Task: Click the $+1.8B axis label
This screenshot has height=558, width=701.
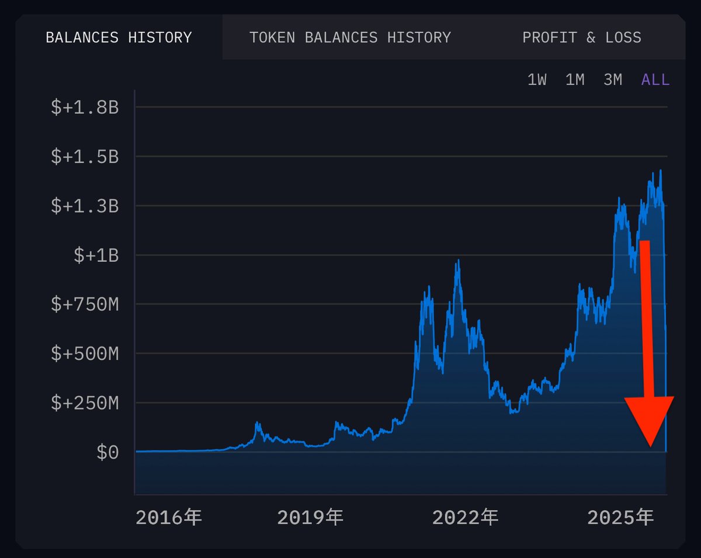Action: click(x=85, y=108)
